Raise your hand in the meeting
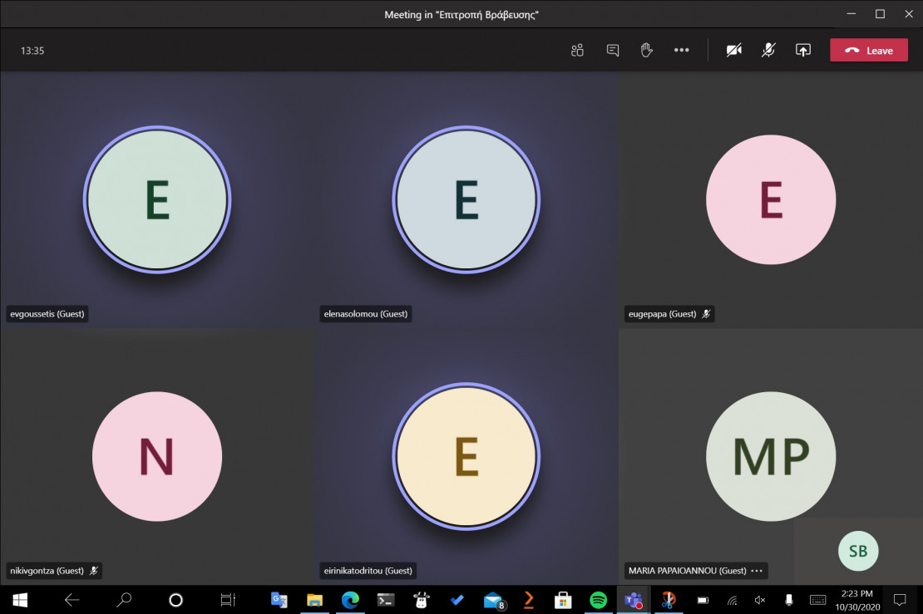Image resolution: width=923 pixels, height=614 pixels. pos(646,51)
